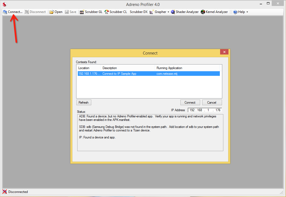
Task: Click the first IP Address octet field
Action: pos(192,110)
